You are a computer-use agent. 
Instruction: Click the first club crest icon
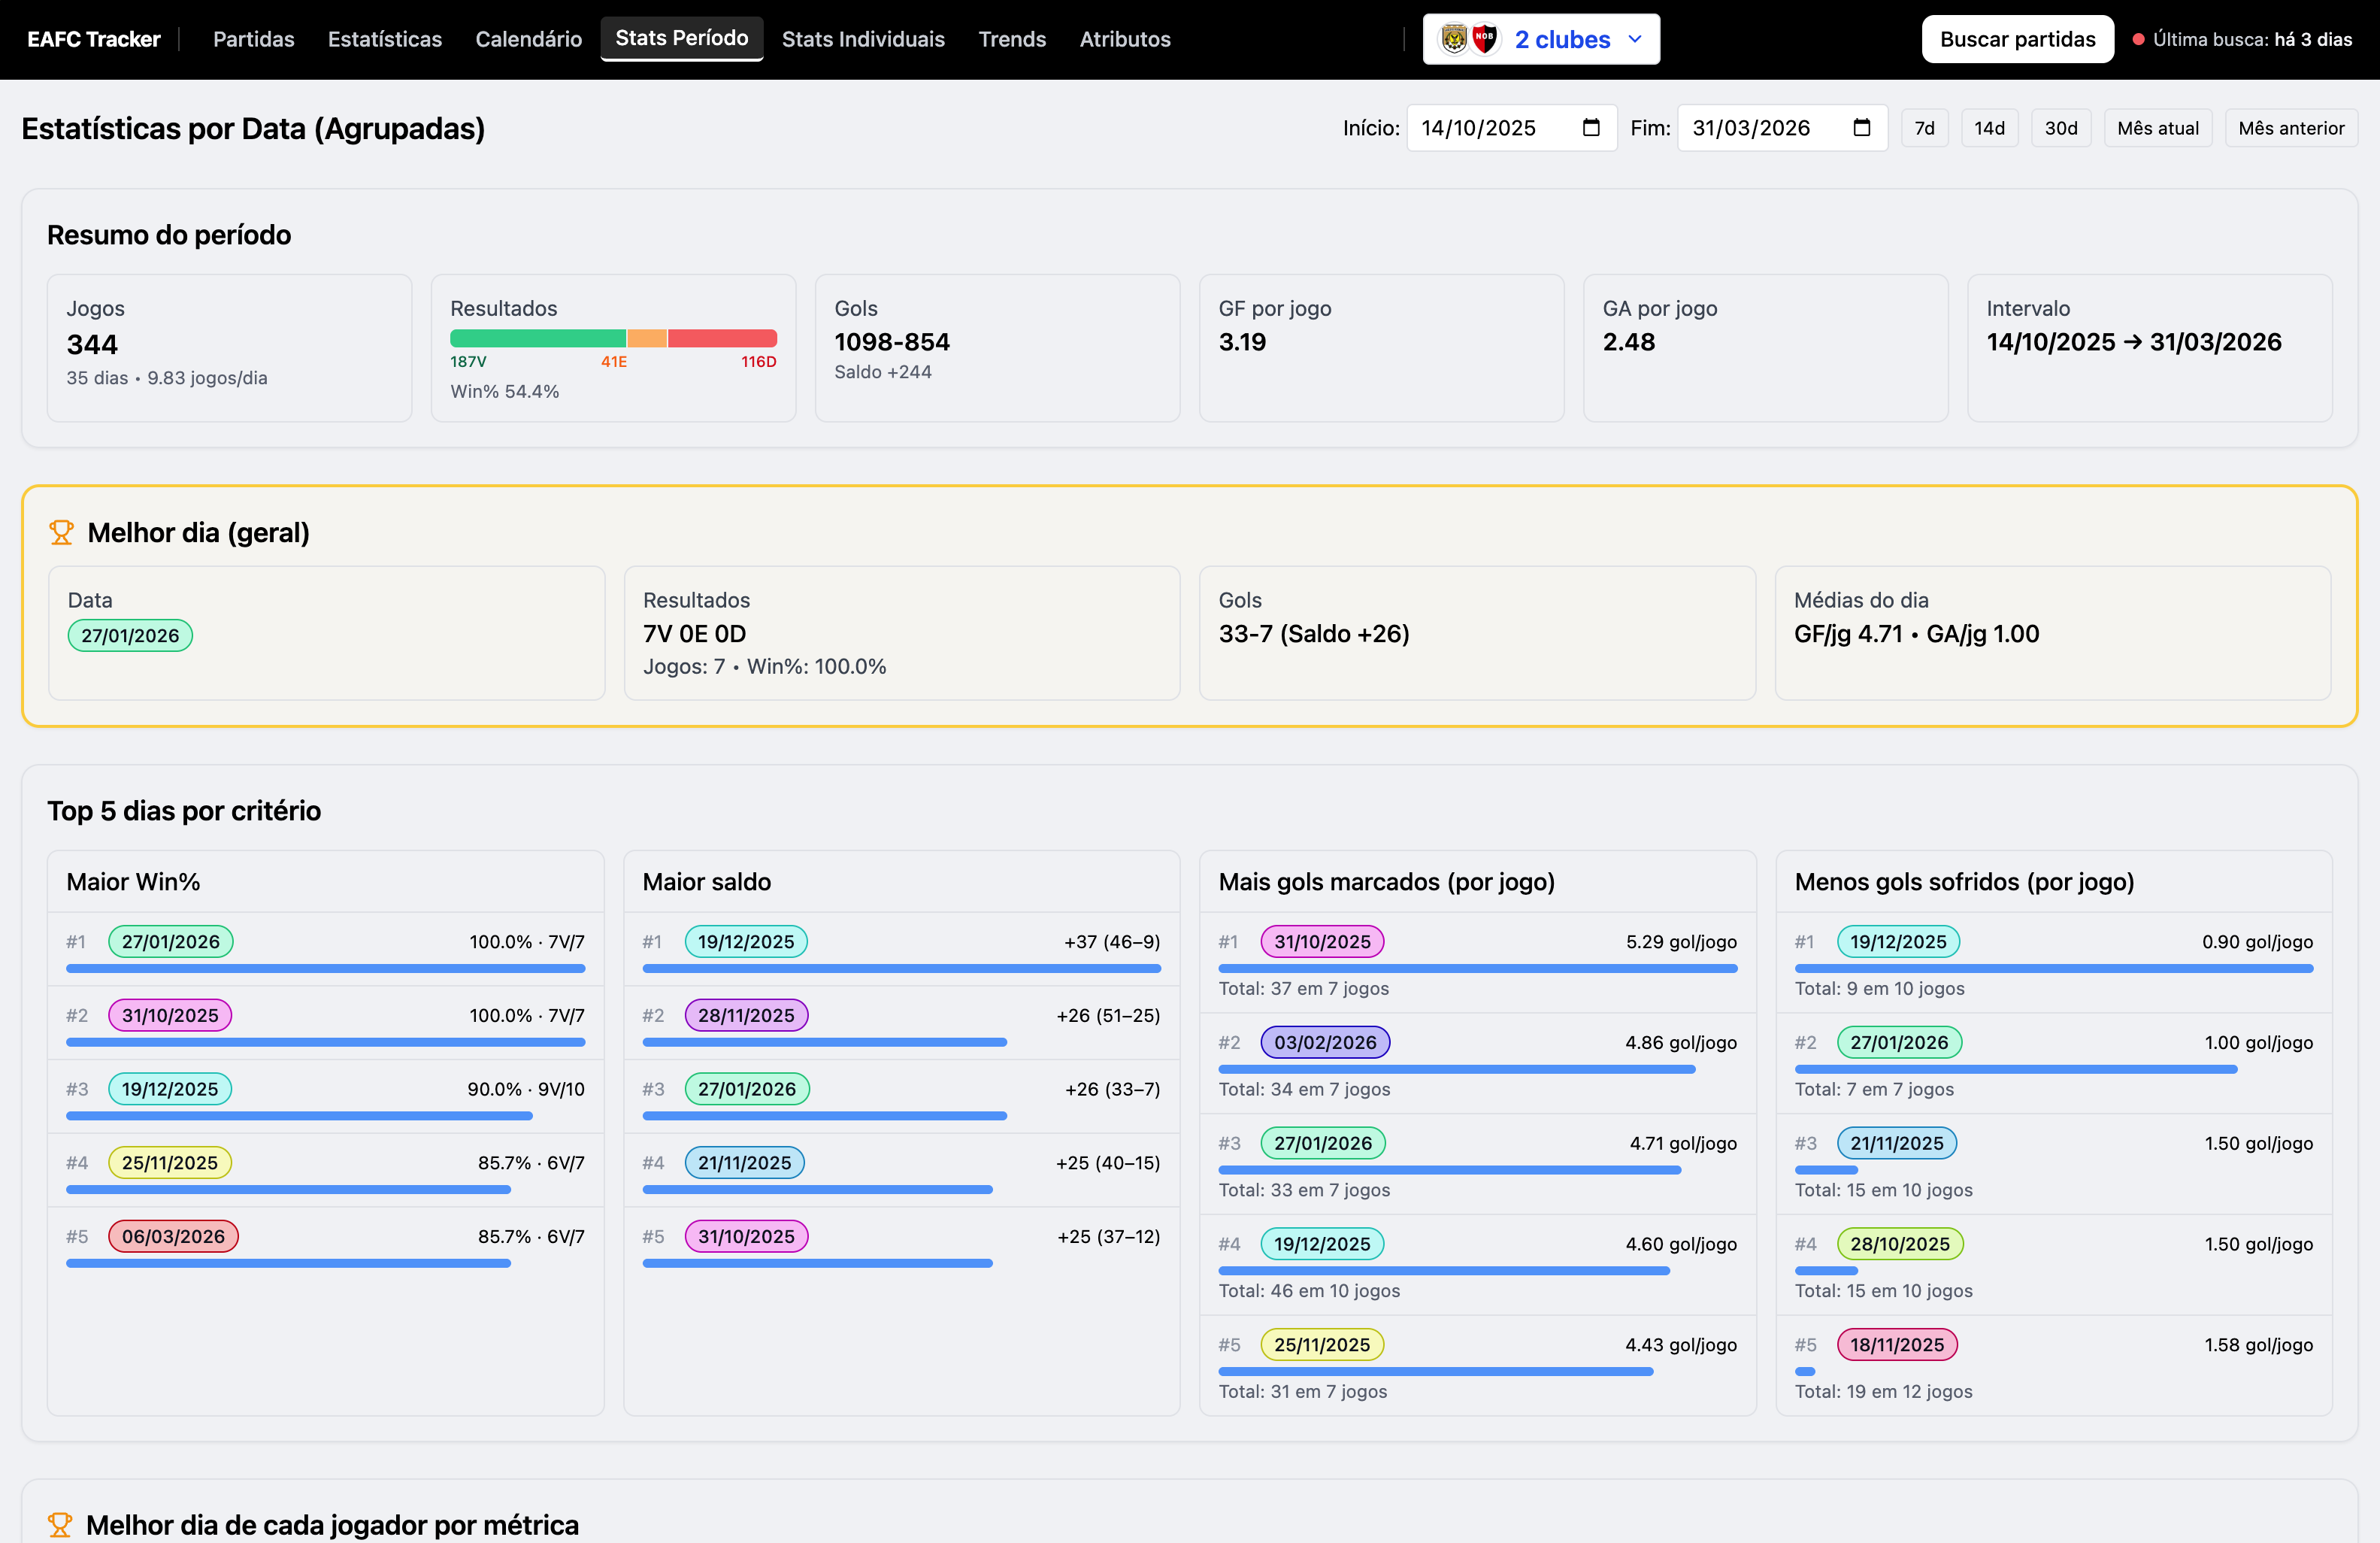[1454, 39]
